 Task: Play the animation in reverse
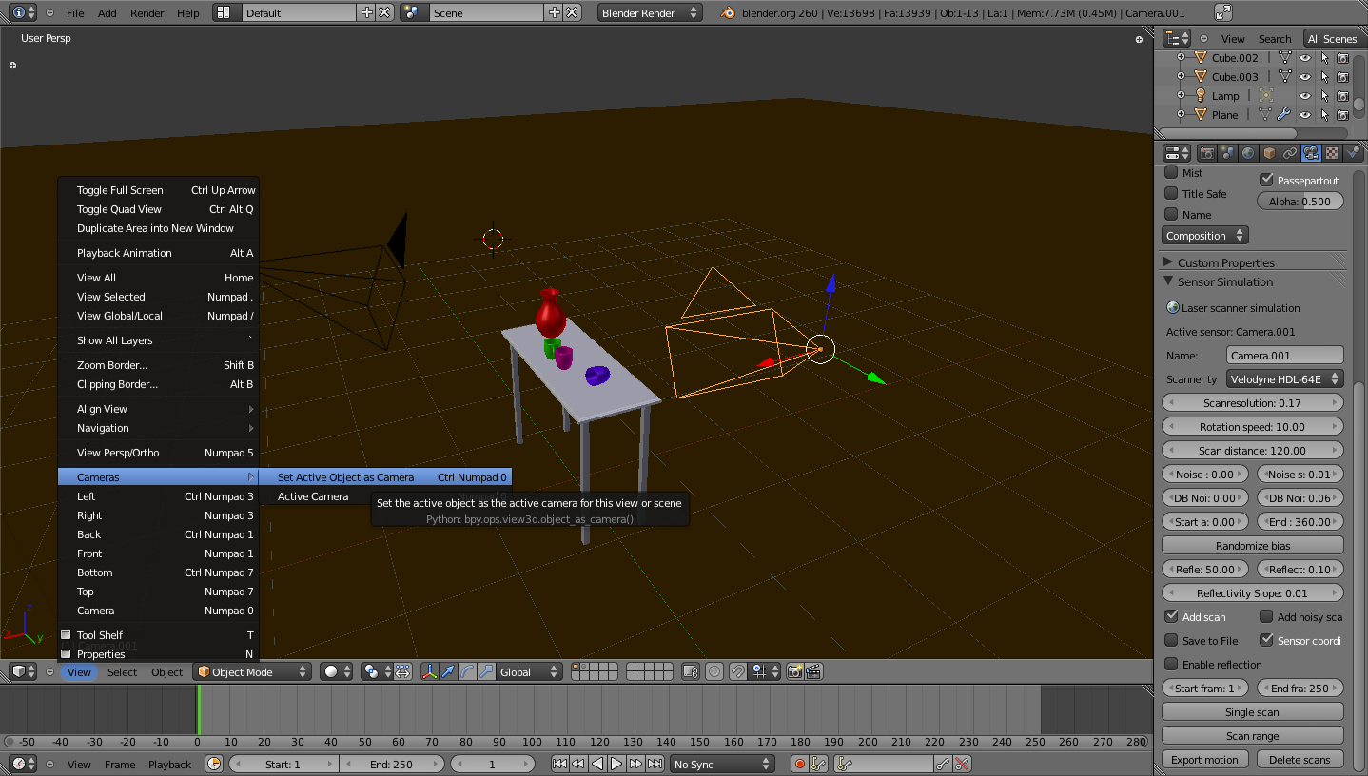click(597, 764)
